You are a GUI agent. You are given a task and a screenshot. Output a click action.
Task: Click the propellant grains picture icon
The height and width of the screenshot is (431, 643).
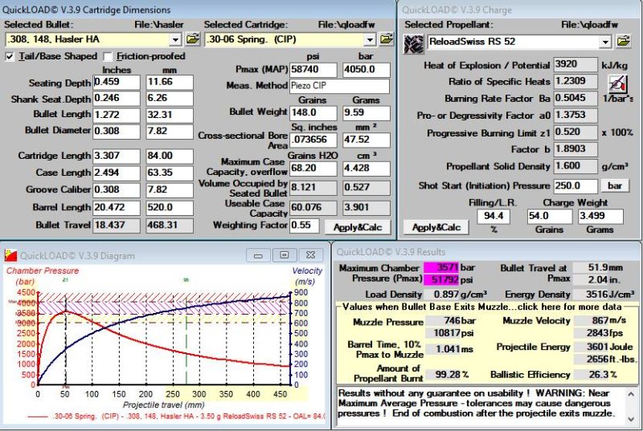pos(413,43)
